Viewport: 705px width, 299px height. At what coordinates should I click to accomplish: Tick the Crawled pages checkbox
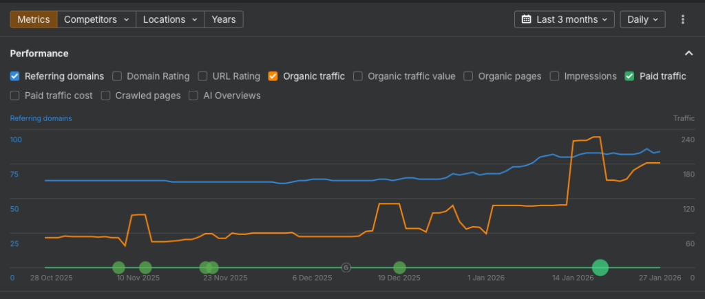105,96
